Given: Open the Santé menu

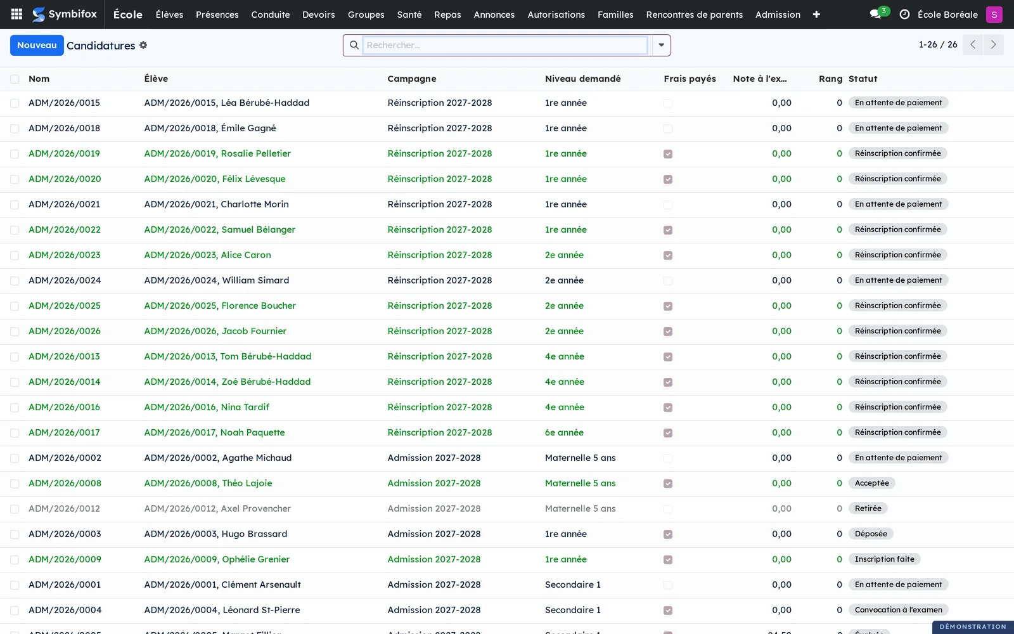Looking at the screenshot, I should coord(409,15).
